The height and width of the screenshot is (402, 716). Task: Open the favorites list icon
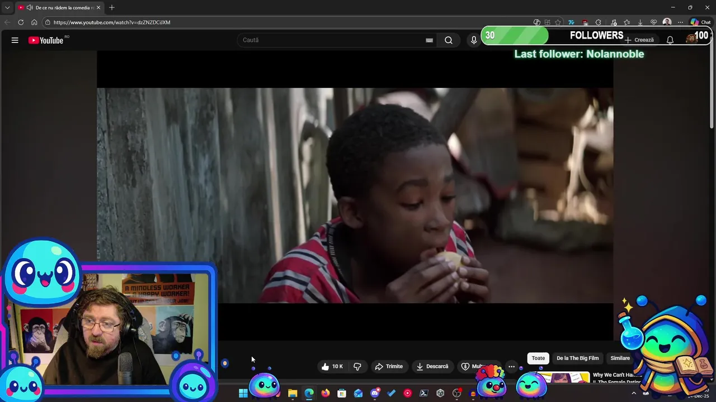click(626, 22)
